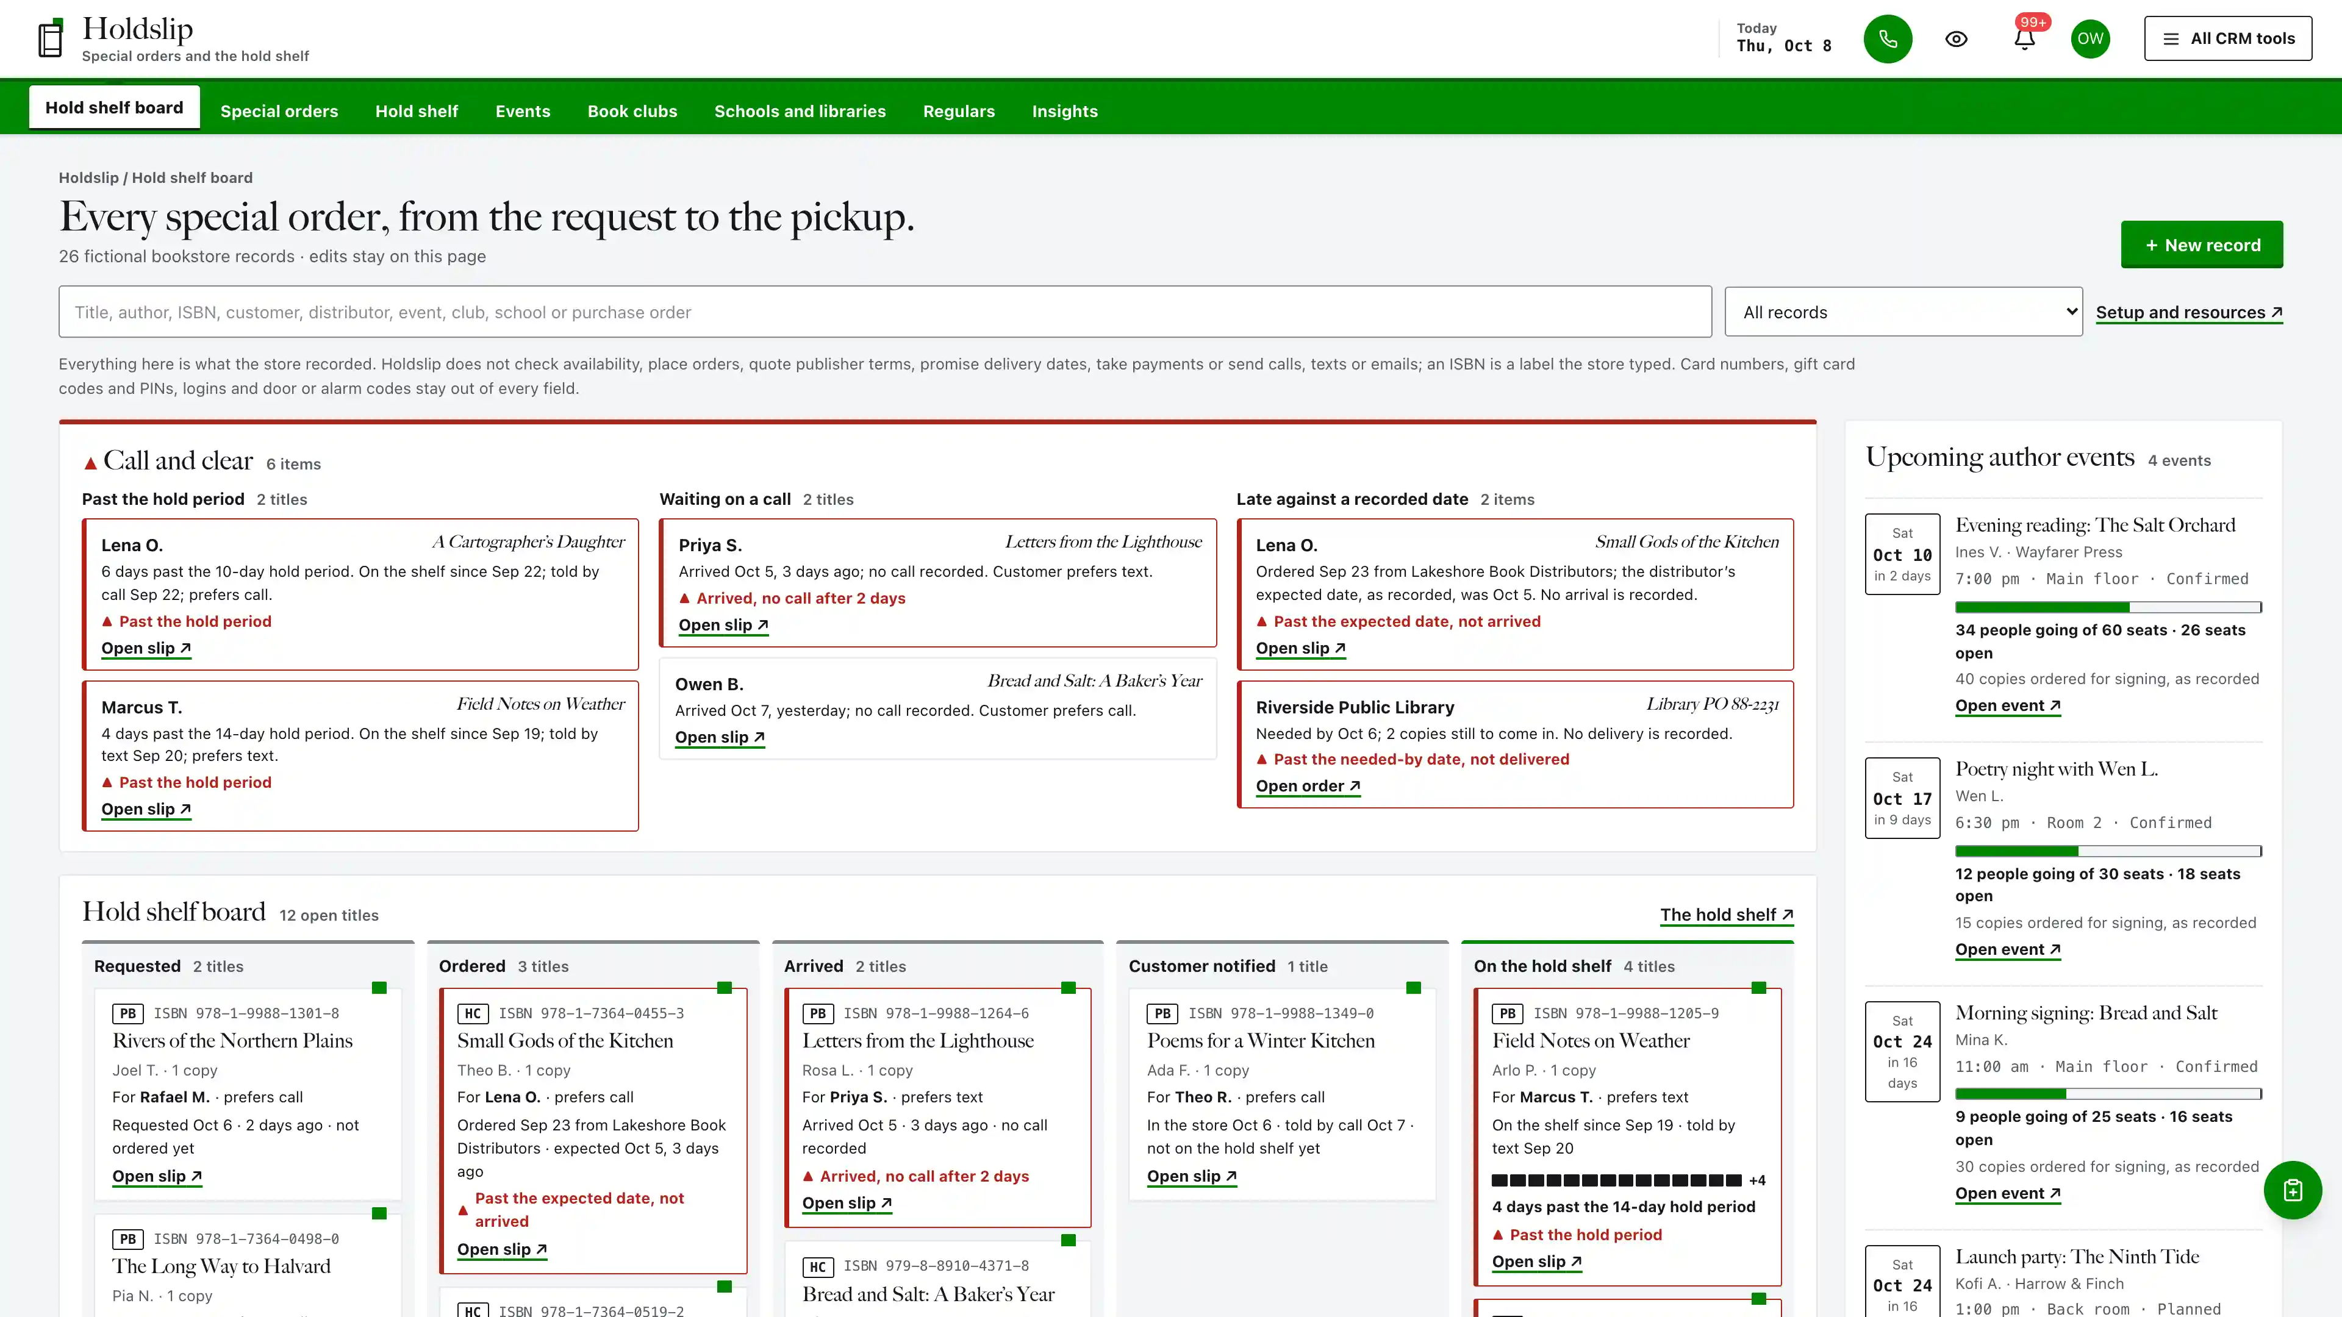Open slip for Poems for a Winter Kitchen
Image resolution: width=2342 pixels, height=1317 pixels.
1191,1176
